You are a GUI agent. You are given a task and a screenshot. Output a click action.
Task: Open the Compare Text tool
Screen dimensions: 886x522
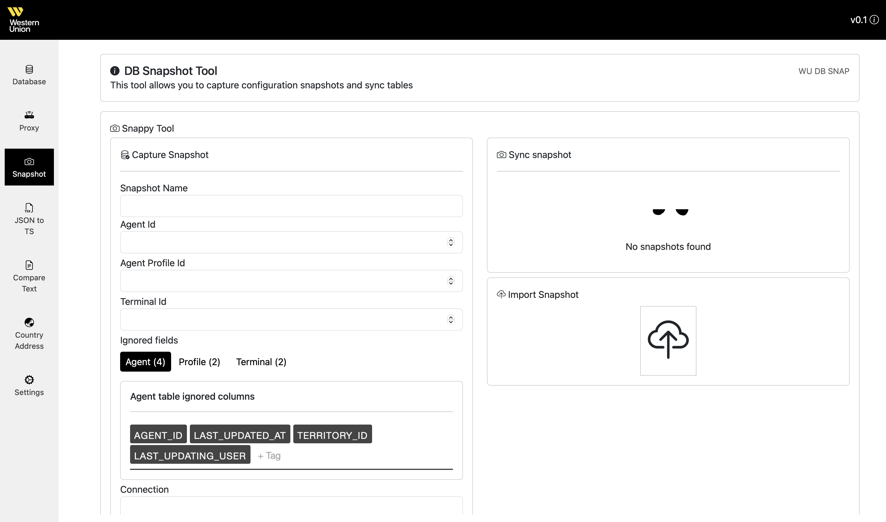point(29,276)
